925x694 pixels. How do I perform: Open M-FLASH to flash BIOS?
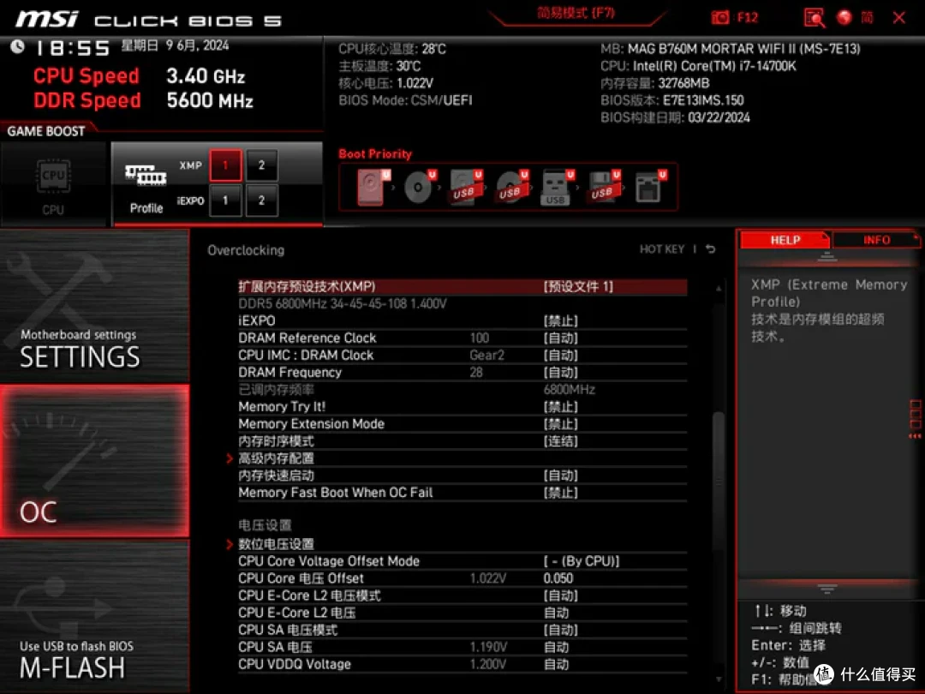point(94,616)
